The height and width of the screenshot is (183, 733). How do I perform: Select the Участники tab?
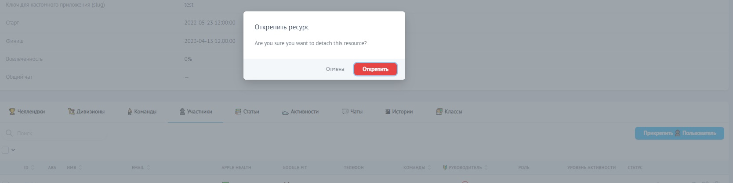196,112
